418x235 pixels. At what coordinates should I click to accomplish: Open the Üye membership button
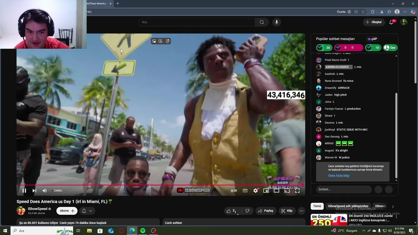coord(390,48)
